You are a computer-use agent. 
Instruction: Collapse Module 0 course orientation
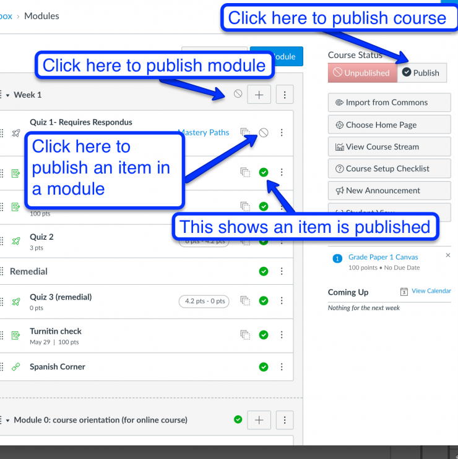(8, 421)
